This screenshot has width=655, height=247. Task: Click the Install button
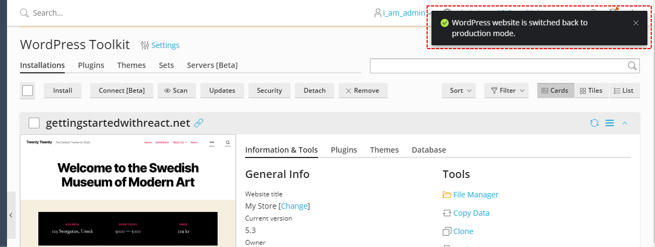63,91
